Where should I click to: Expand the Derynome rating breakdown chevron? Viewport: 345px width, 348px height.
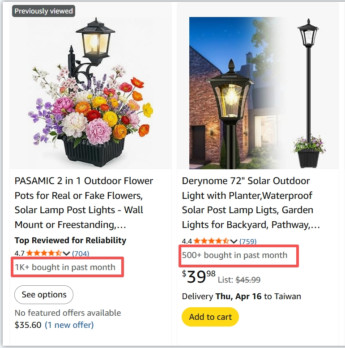234,241
